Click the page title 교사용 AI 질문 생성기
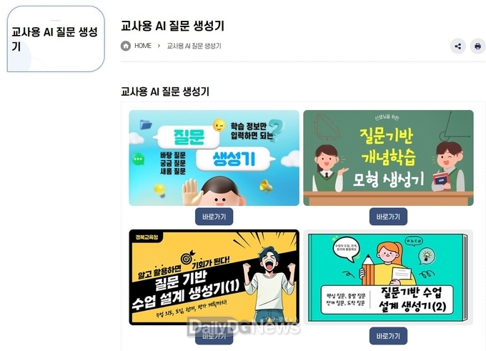The width and height of the screenshot is (486, 351). 172,26
